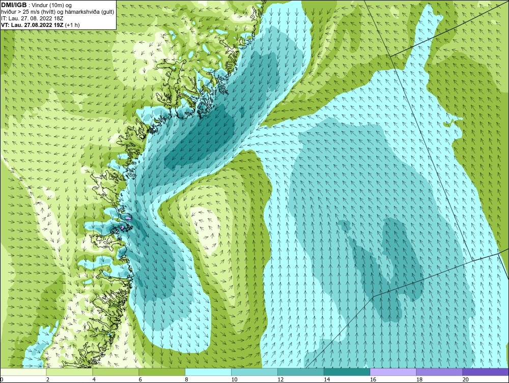Click the legend label '6'
Image resolution: width=509 pixels, height=383 pixels.
coord(140,379)
